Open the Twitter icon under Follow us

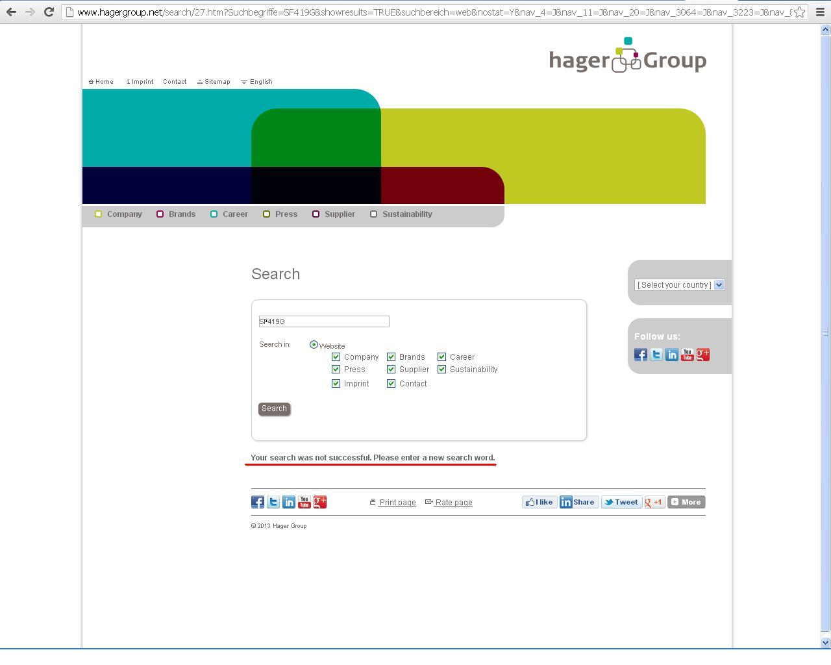point(656,355)
